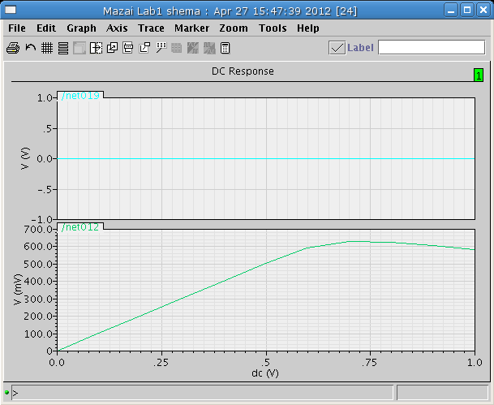
Task: Open the Axis menu
Action: click(x=117, y=28)
